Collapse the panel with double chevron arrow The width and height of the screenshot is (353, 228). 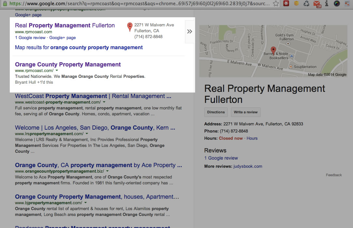click(190, 32)
